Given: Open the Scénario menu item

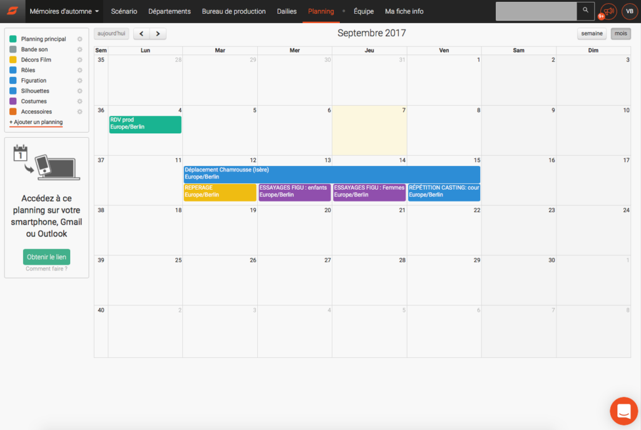Looking at the screenshot, I should 124,11.
